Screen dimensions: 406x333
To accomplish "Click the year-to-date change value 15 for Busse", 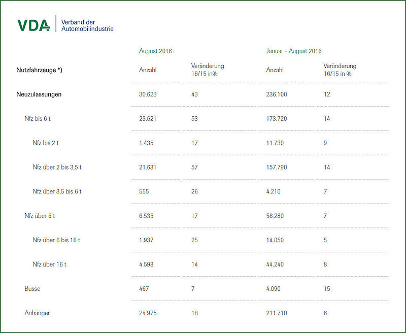I will click(x=327, y=289).
